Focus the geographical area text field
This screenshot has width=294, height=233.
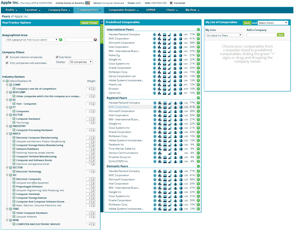coord(79,40)
